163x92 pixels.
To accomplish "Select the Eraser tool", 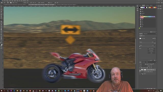I will tap(1, 25).
